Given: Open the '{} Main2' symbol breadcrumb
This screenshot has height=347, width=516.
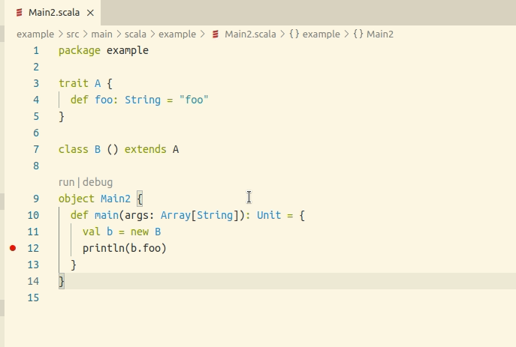Looking at the screenshot, I should coord(373,34).
